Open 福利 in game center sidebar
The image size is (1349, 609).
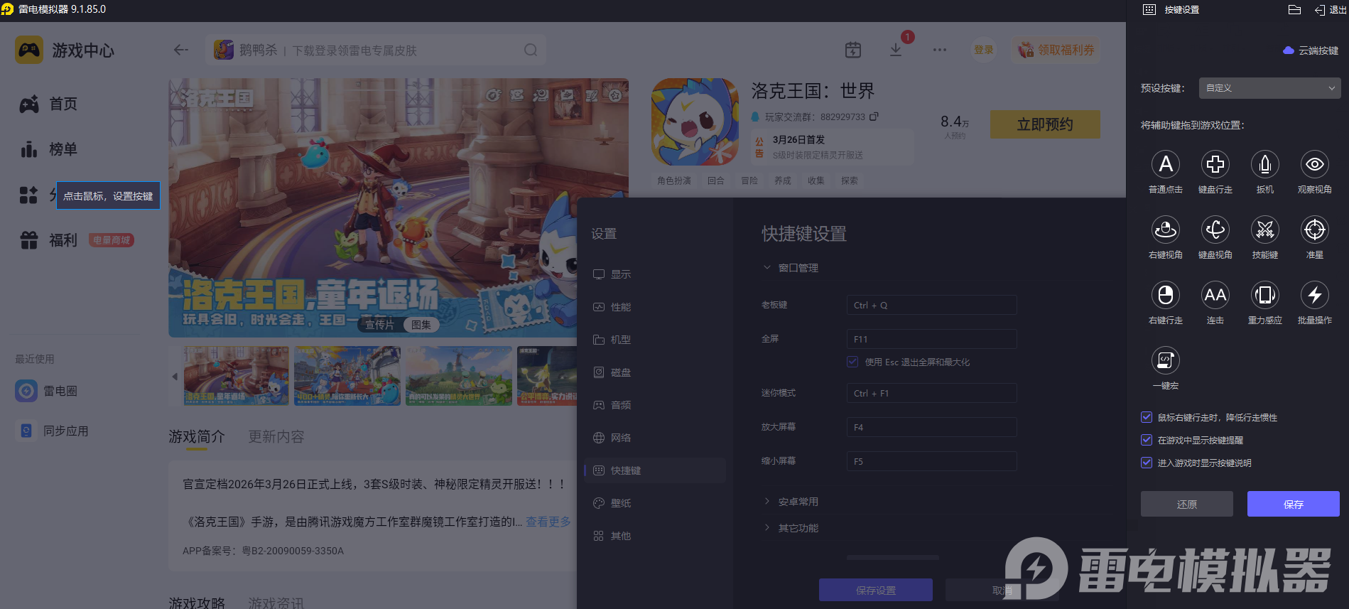point(48,241)
